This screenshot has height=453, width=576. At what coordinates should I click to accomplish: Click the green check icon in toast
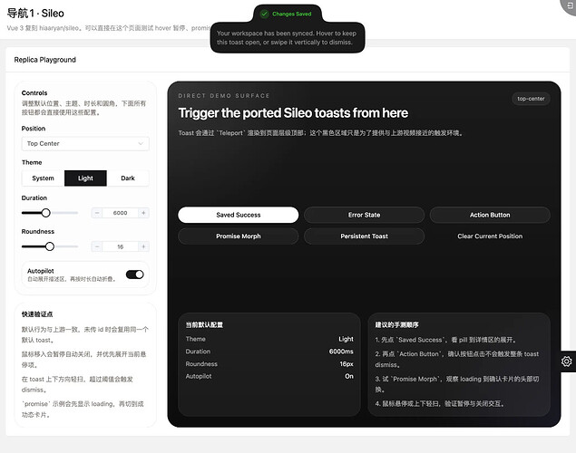tap(264, 14)
